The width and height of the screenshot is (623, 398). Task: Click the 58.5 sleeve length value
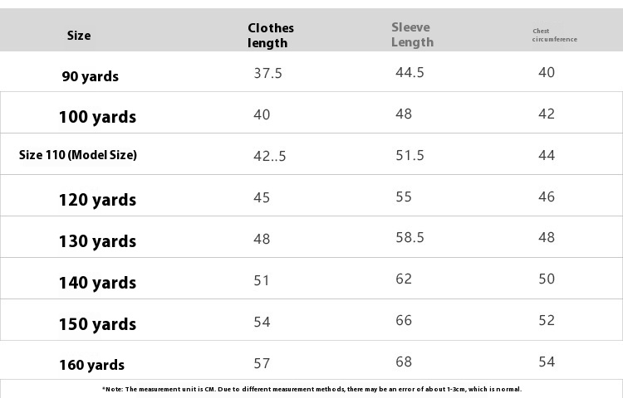tap(410, 237)
